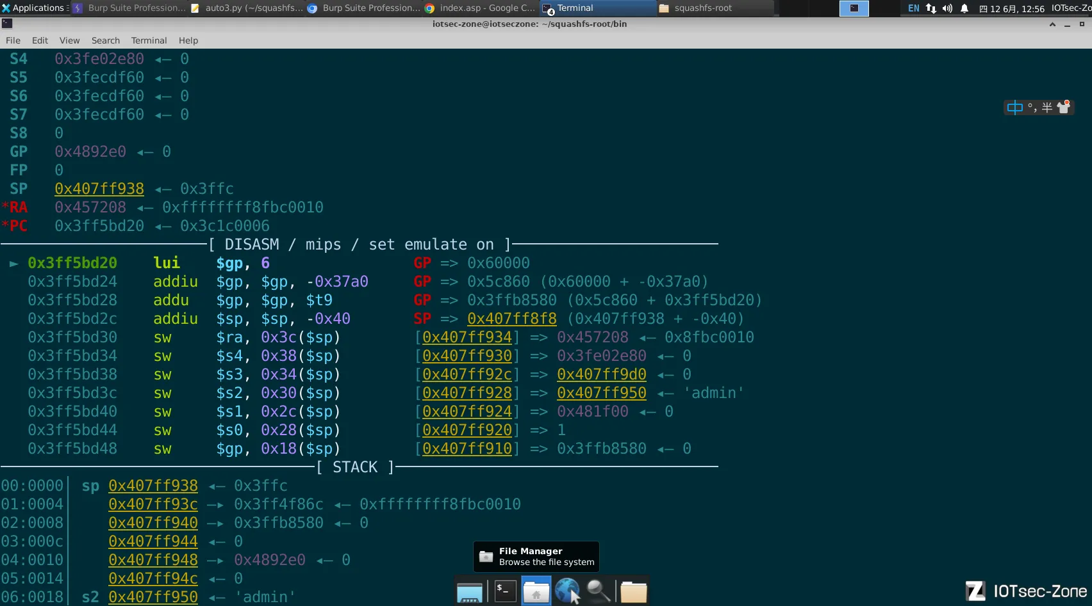Toggle the input method punctuation mode

point(1032,108)
